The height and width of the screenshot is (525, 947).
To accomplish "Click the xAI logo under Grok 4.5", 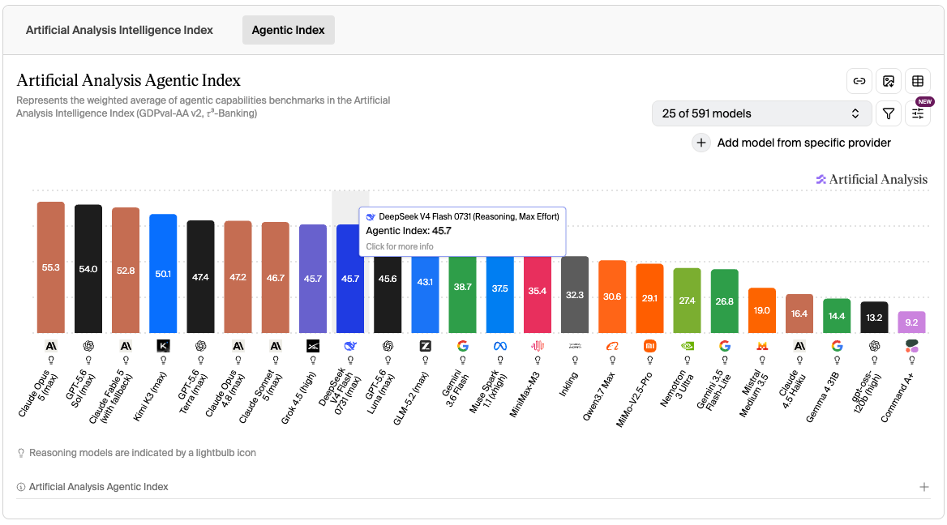I will pyautogui.click(x=313, y=346).
